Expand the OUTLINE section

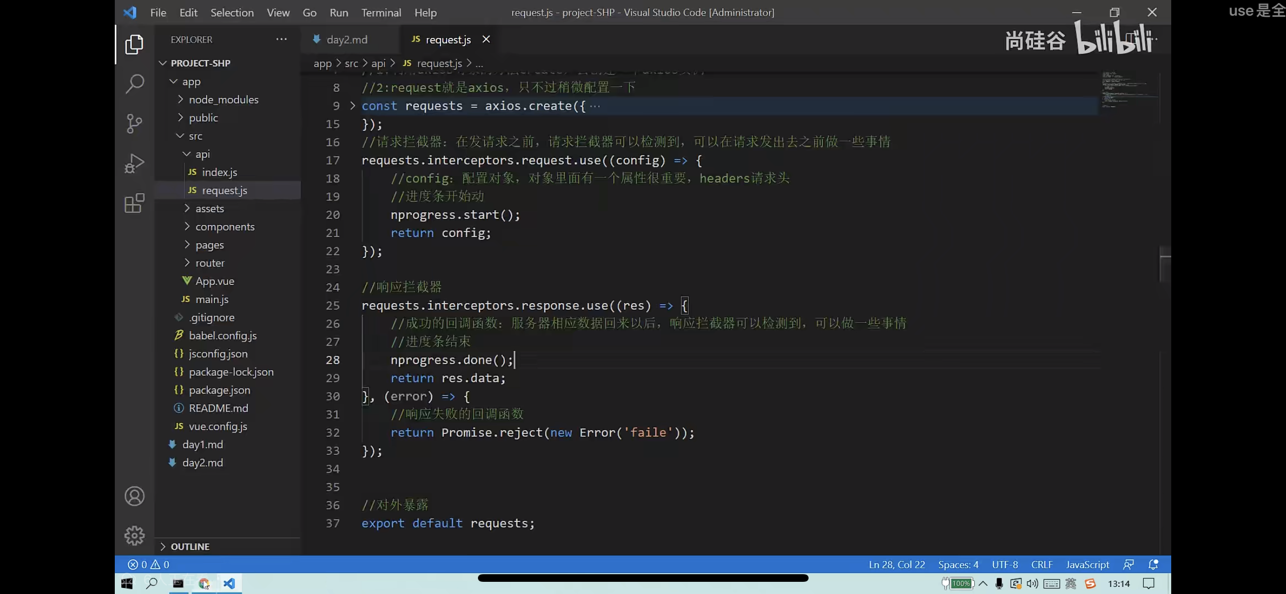pos(190,546)
